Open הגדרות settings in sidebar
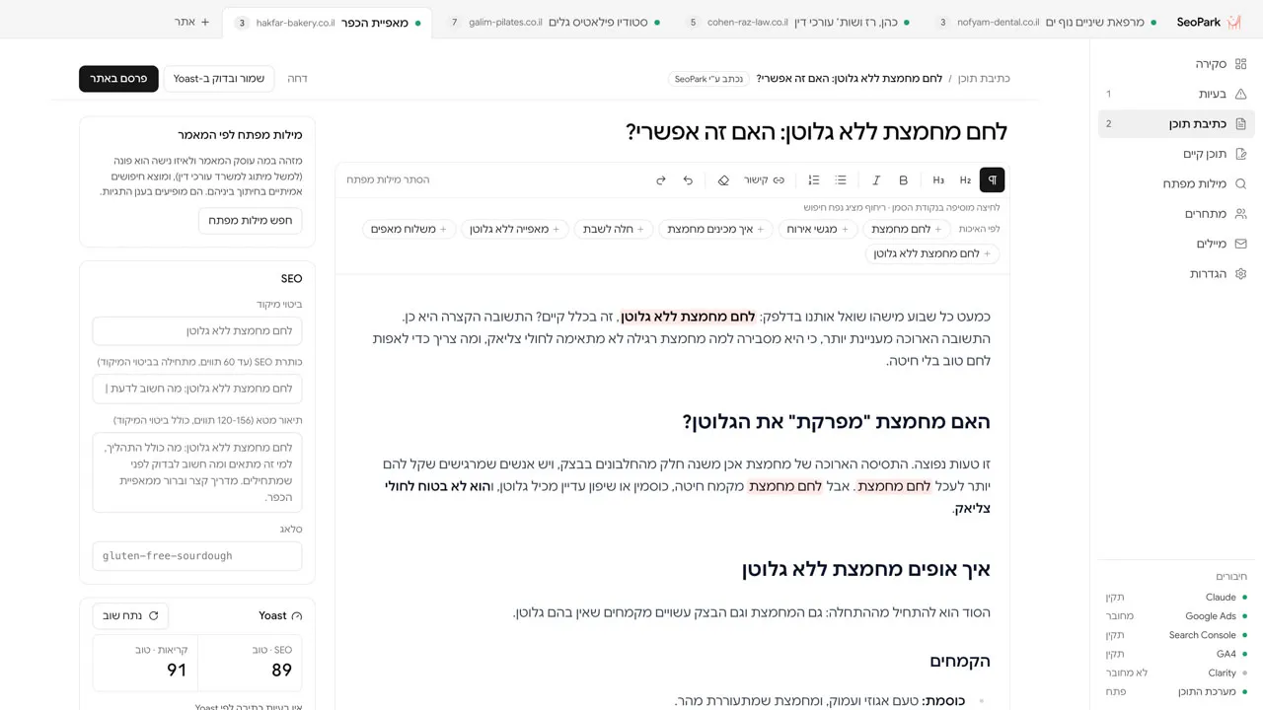1263x710 pixels. tap(1176, 273)
